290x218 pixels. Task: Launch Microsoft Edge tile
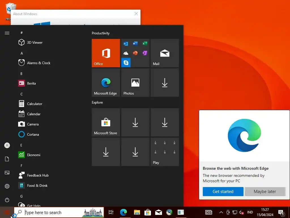[106, 83]
